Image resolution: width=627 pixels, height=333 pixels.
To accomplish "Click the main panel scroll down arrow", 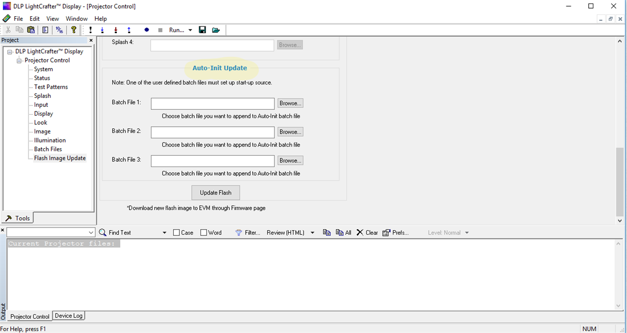I will [620, 220].
